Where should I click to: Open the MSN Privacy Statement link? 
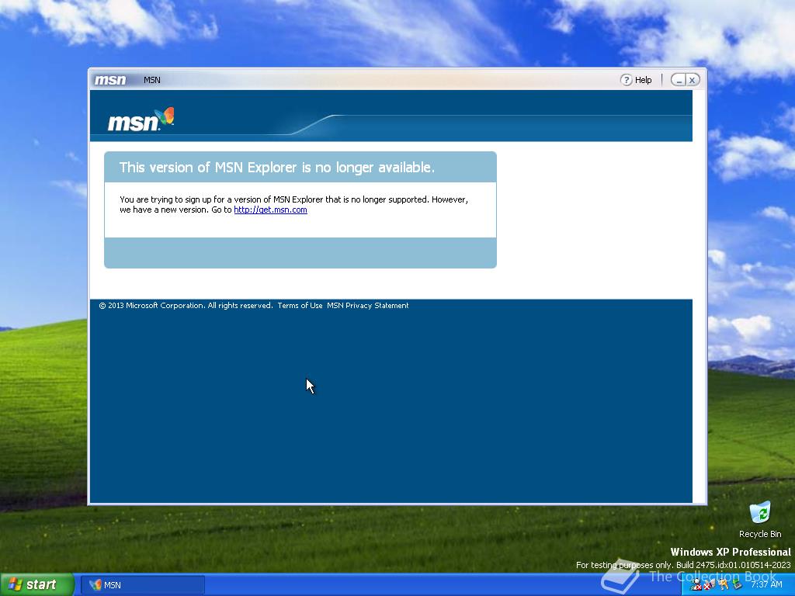[x=367, y=306]
